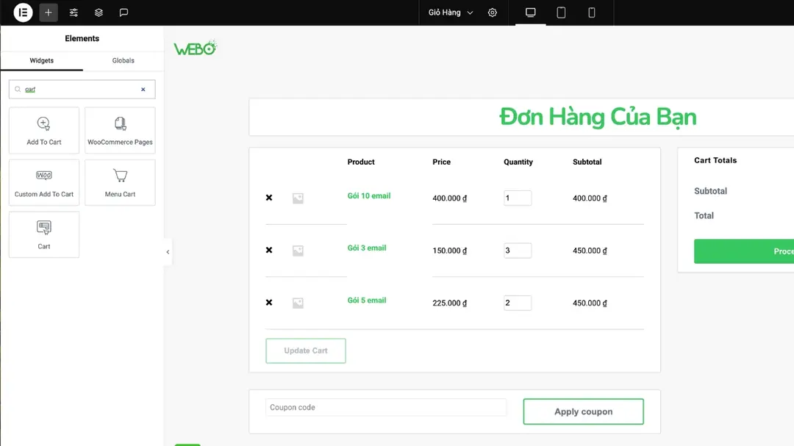Switch to the Globals tab

tap(123, 61)
